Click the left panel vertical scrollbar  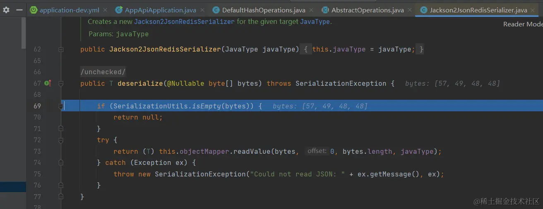(x=24, y=33)
